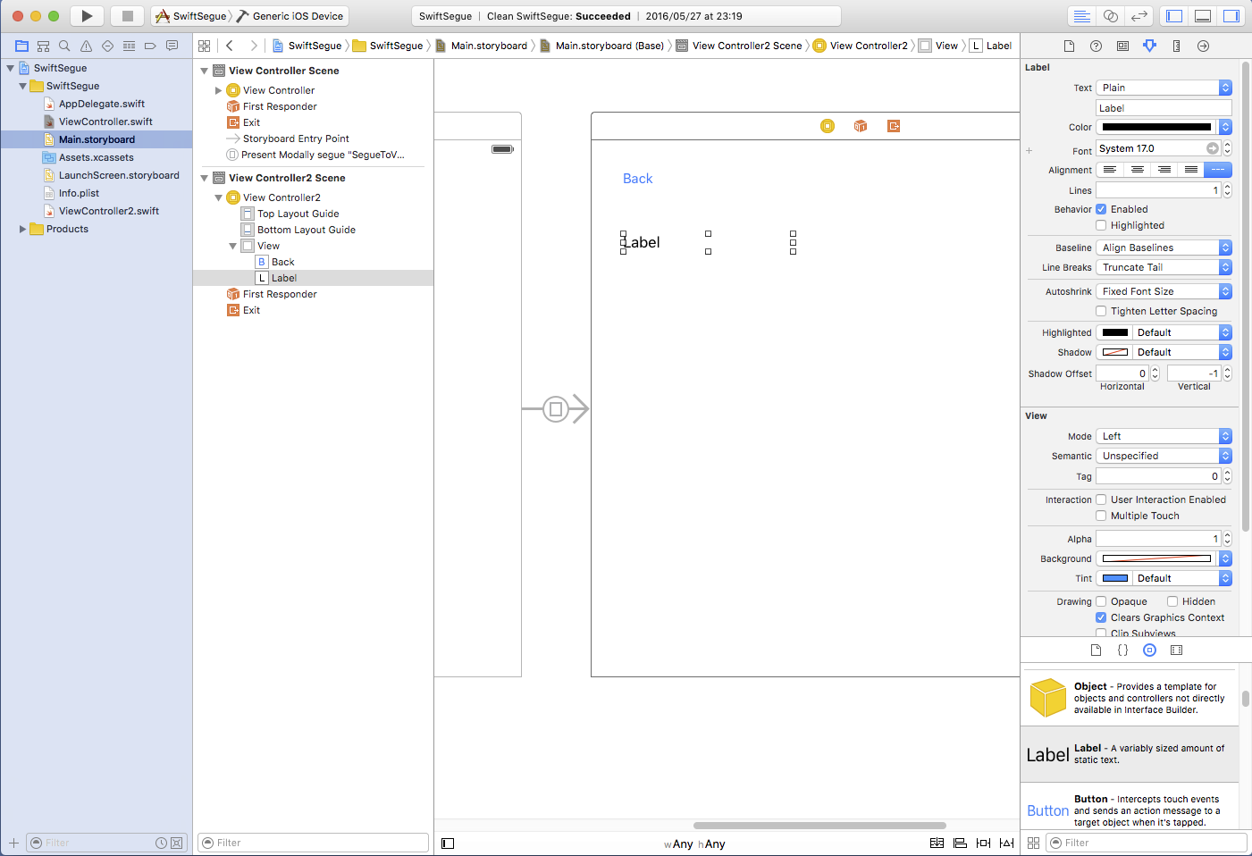Select the Object library icon
Image resolution: width=1252 pixels, height=856 pixels.
click(1149, 650)
